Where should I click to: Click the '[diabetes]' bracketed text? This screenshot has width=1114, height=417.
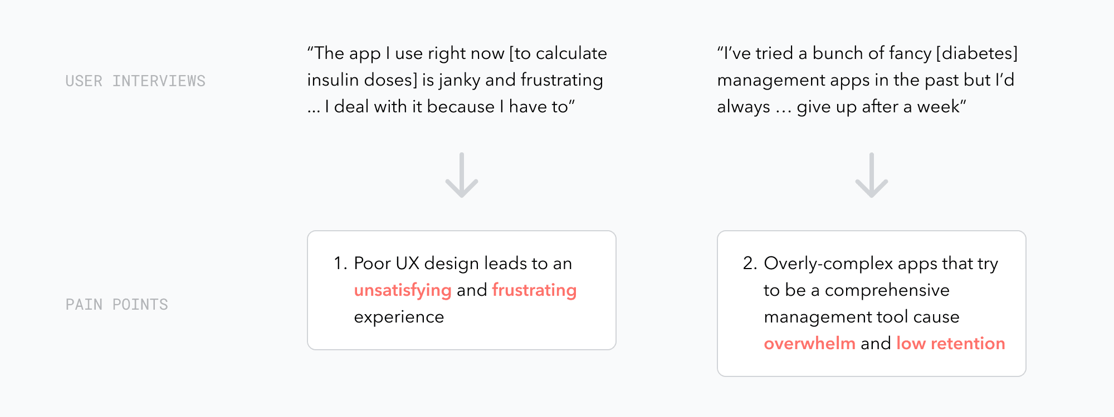[x=977, y=53]
